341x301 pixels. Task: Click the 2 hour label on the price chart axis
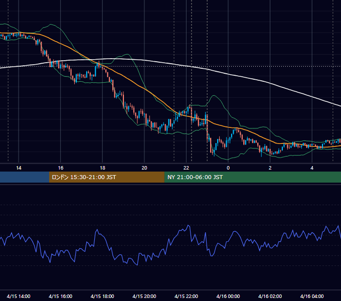pyautogui.click(x=270, y=168)
